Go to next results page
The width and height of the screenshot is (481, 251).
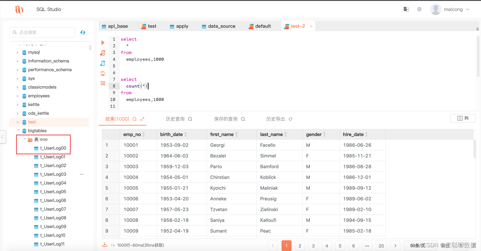click(x=395, y=246)
